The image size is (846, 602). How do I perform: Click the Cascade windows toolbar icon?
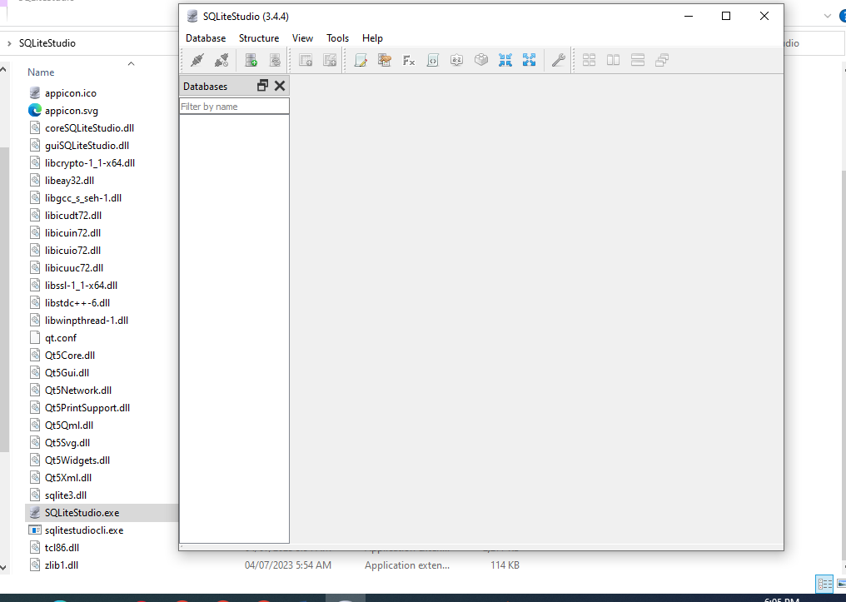pos(662,60)
